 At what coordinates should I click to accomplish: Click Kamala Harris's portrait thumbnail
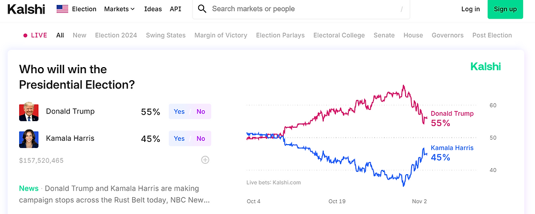(28, 139)
